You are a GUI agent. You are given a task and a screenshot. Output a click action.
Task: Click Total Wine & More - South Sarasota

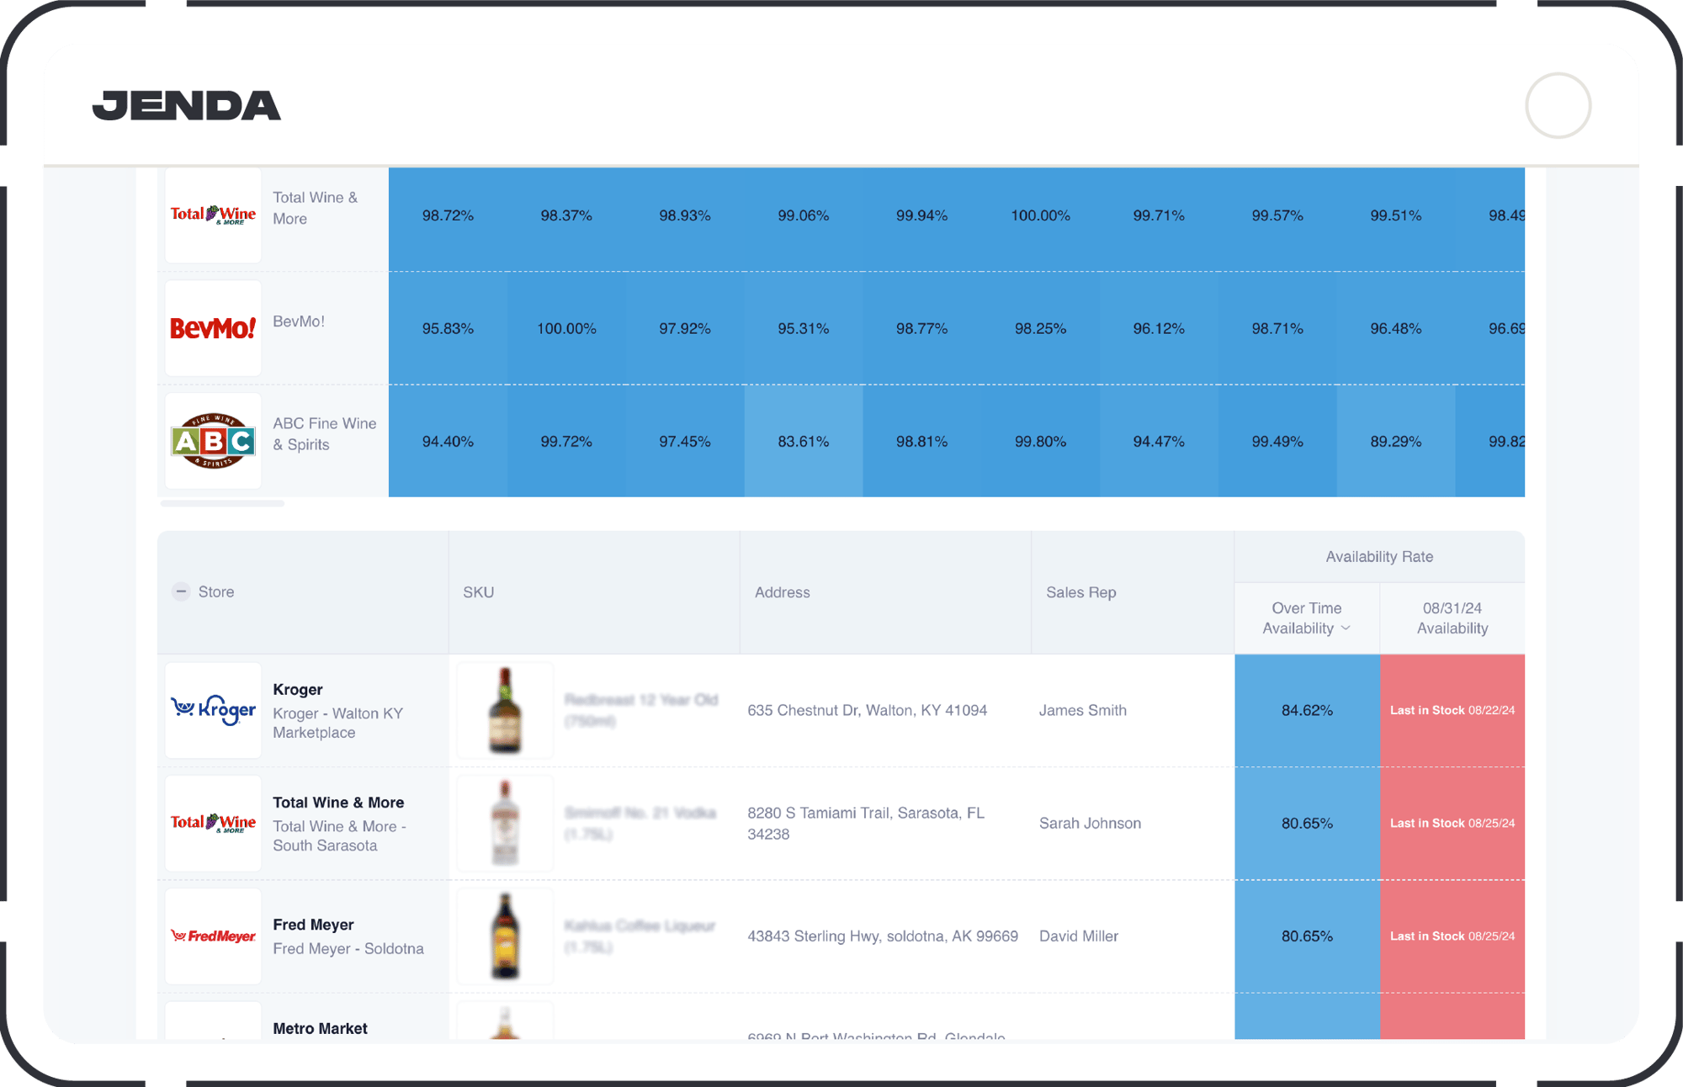click(x=339, y=835)
